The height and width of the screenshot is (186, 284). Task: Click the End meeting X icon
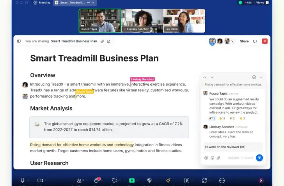coord(261,181)
